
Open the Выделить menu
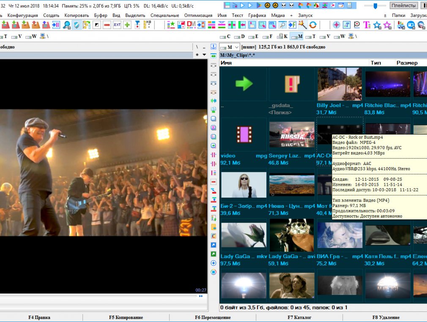[x=135, y=16]
